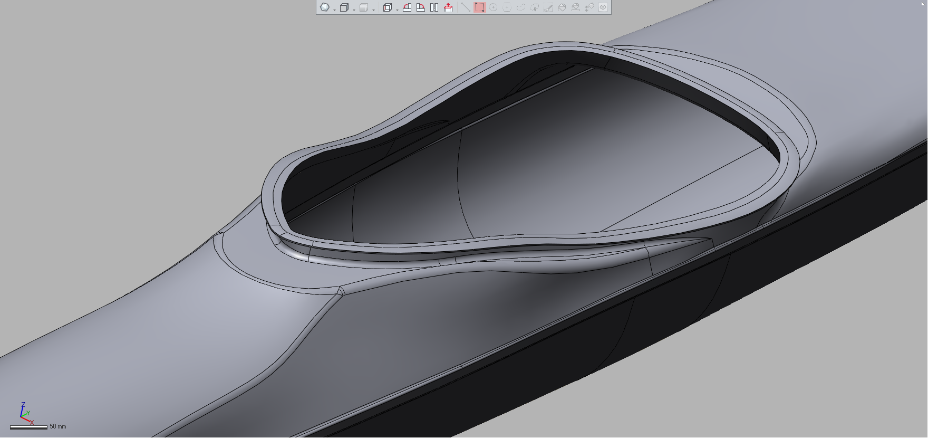Expand dropdown beside red-faced box icon

coord(397,9)
